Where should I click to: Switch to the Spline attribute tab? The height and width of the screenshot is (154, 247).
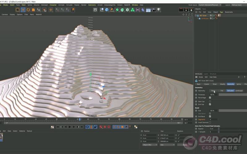pos(239,84)
